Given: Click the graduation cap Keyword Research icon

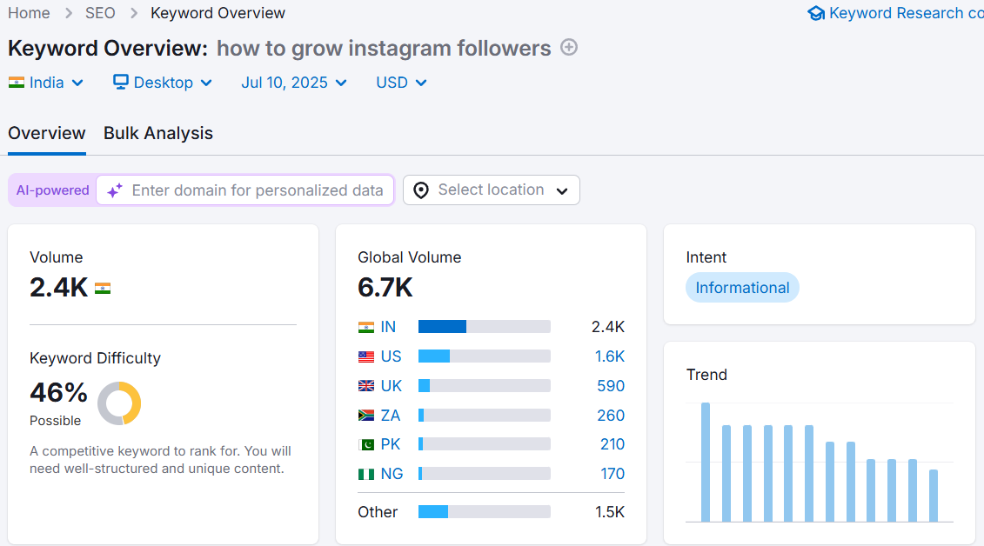Looking at the screenshot, I should [x=815, y=14].
